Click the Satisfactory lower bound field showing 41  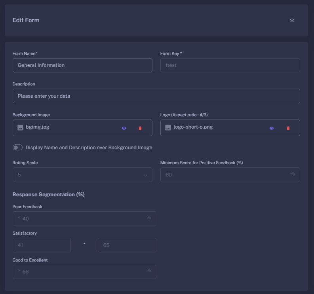(42, 245)
